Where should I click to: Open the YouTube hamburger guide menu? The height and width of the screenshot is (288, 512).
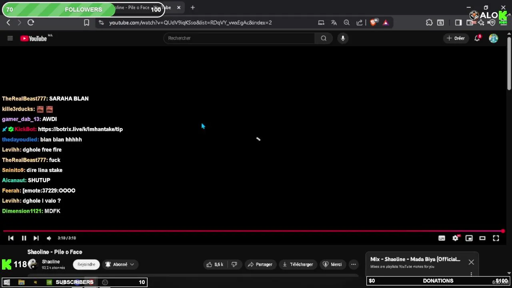click(10, 38)
